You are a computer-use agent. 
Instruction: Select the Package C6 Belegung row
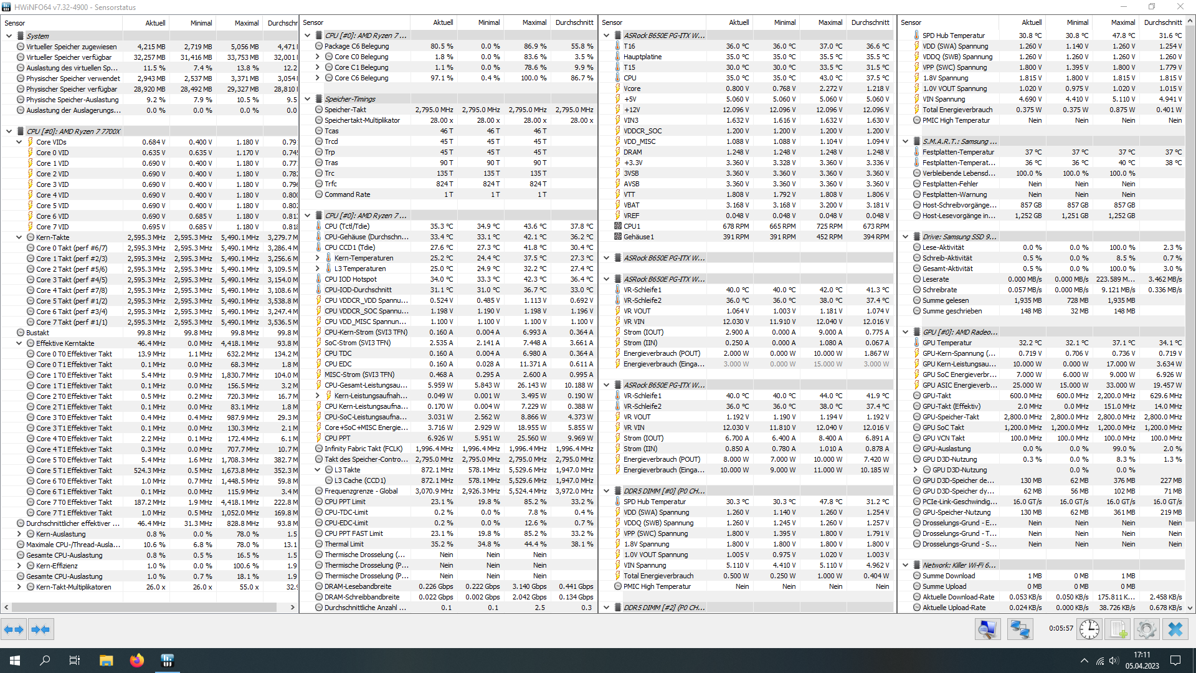356,46
